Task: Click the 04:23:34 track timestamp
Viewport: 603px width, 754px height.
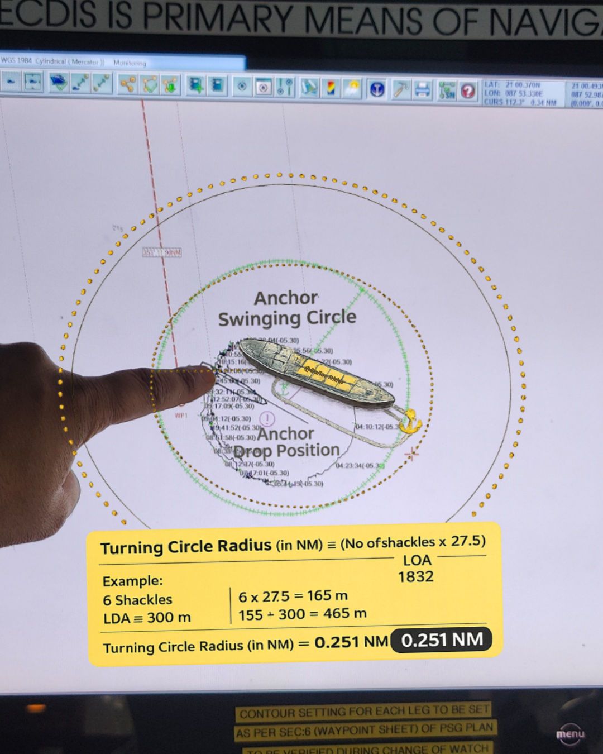Action: [360, 465]
